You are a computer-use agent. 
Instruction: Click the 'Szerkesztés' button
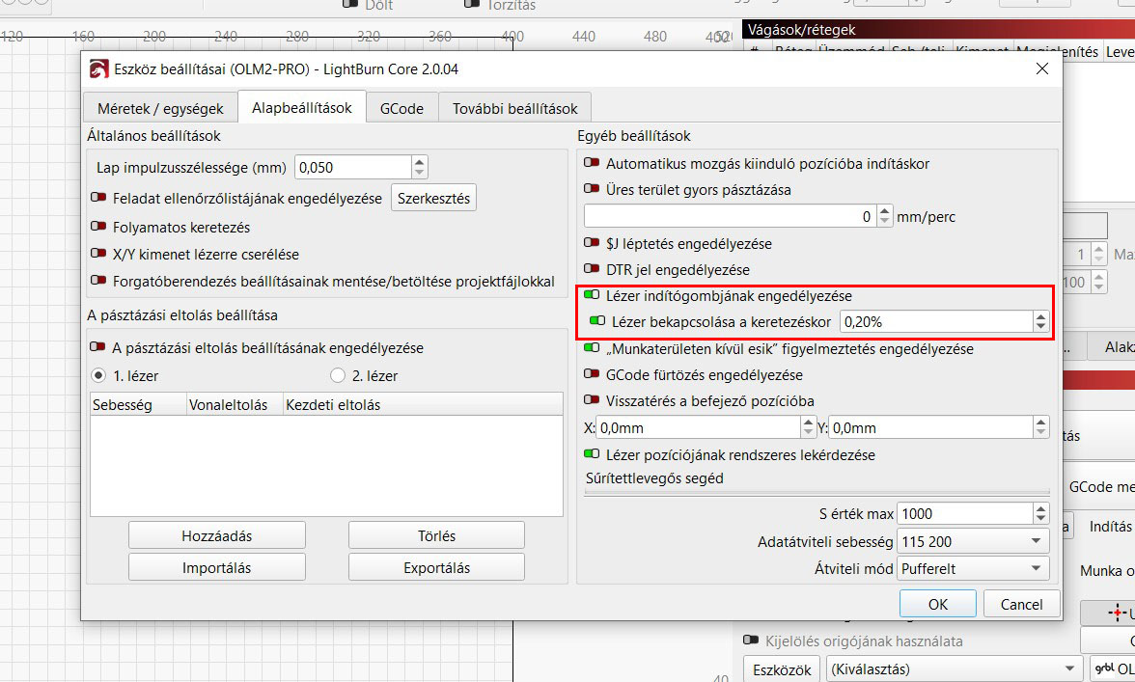coord(433,199)
